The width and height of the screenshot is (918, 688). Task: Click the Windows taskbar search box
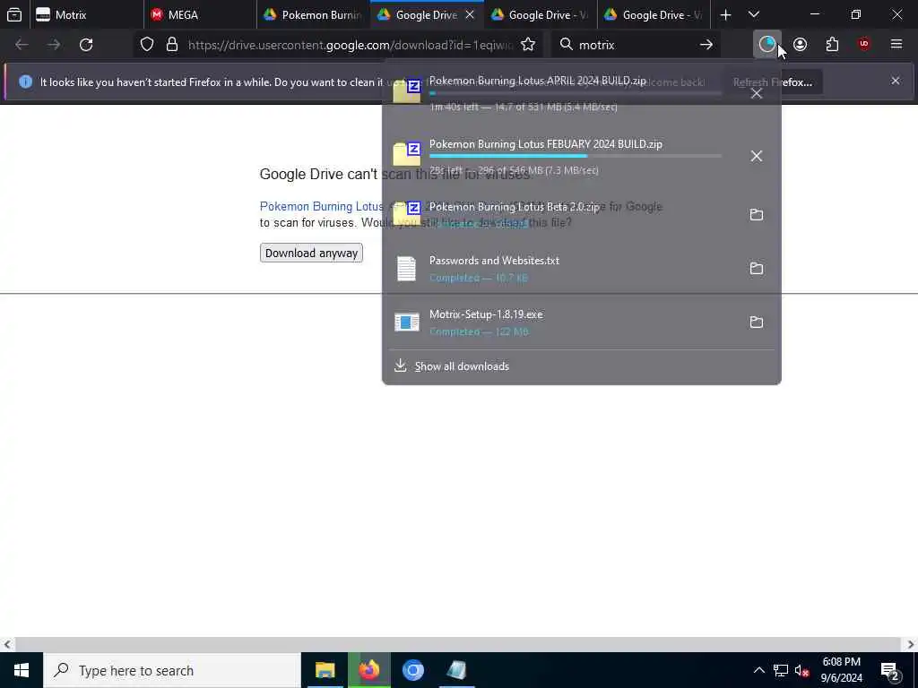point(172,670)
